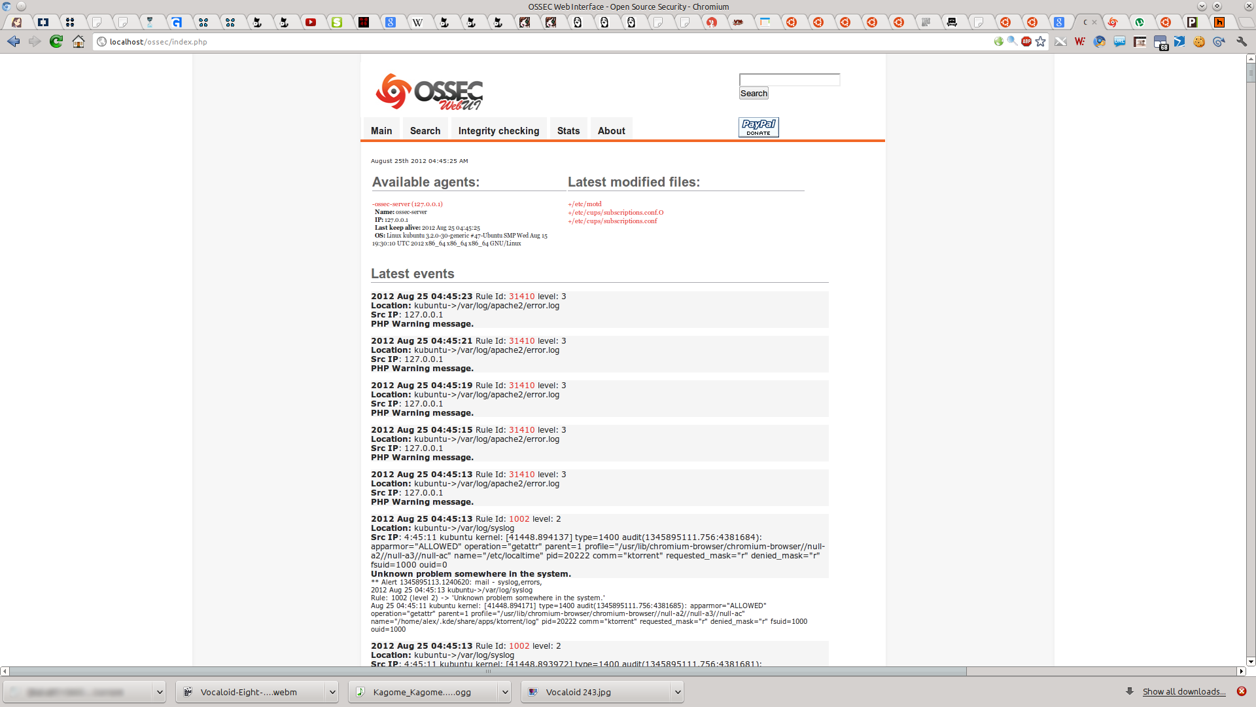The height and width of the screenshot is (707, 1256).
Task: Click the PayPal Donate button
Action: click(x=758, y=127)
